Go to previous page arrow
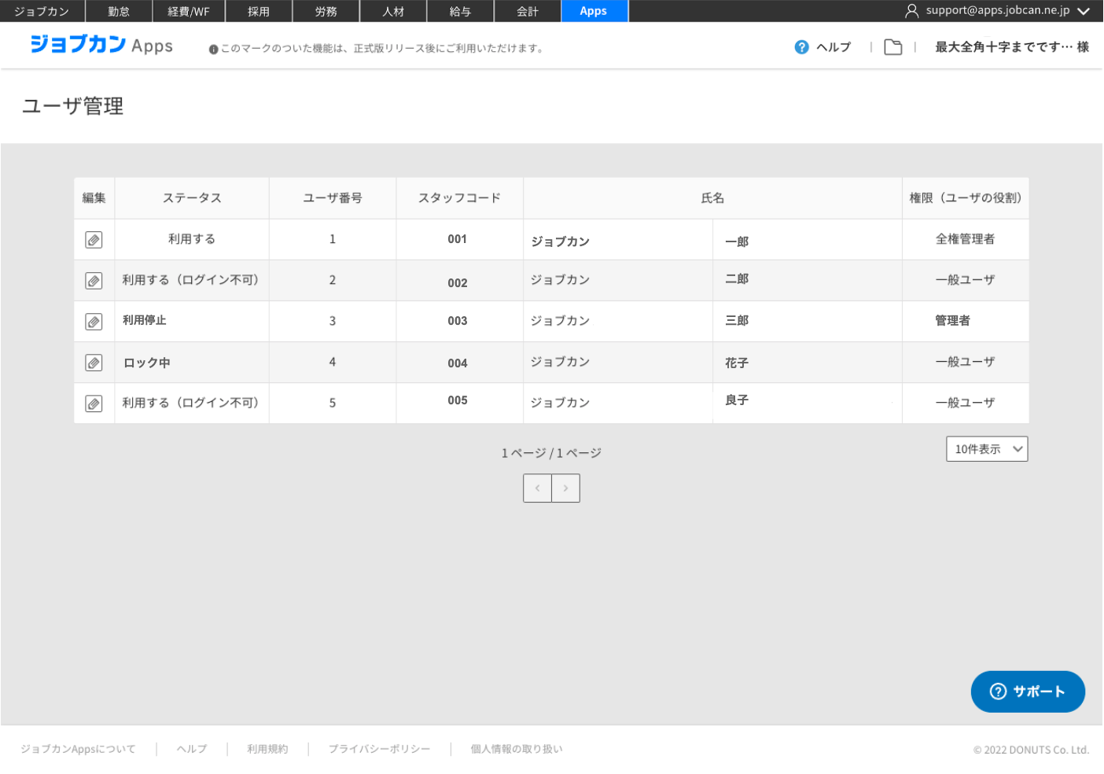Screen dimensions: 1104x774 [537, 488]
